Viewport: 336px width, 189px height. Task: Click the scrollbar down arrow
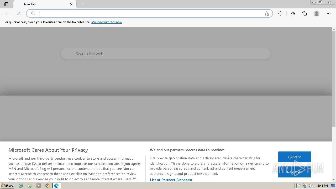(x=334, y=179)
